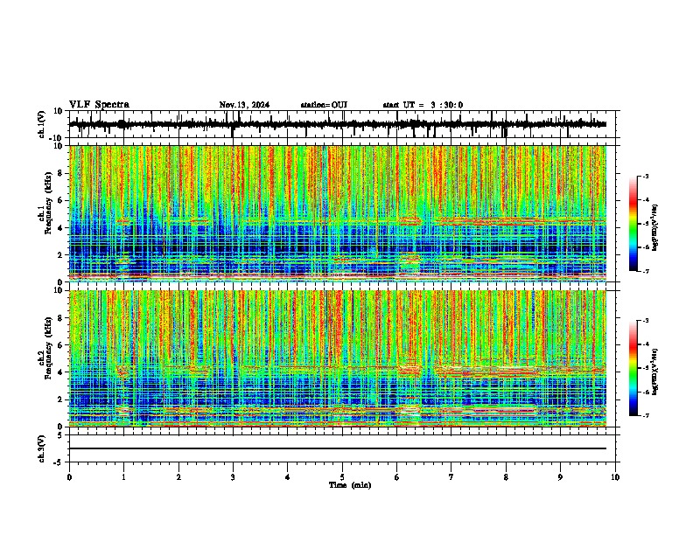Click the time axis tick label '2'
Image resolution: width=693 pixels, height=535 pixels.
[x=178, y=477]
